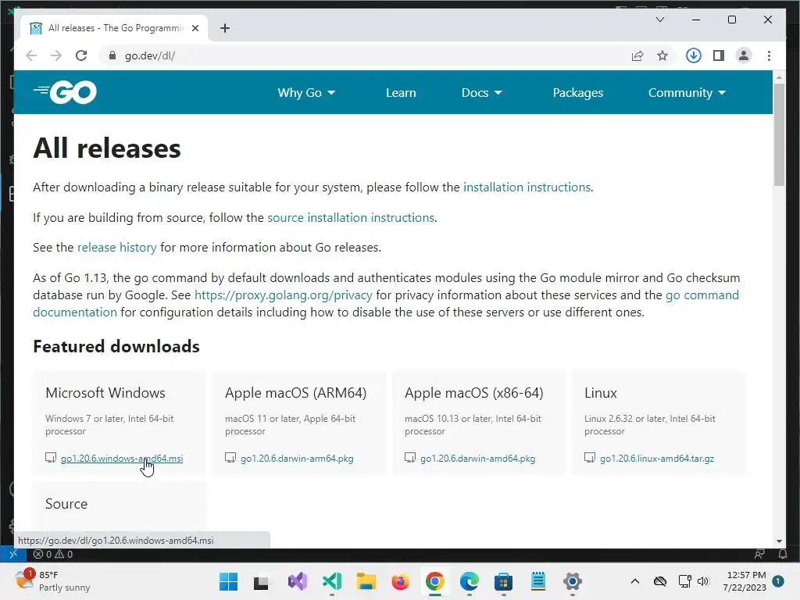Open the installation instructions link
Screen dimensions: 800x600
coord(527,187)
